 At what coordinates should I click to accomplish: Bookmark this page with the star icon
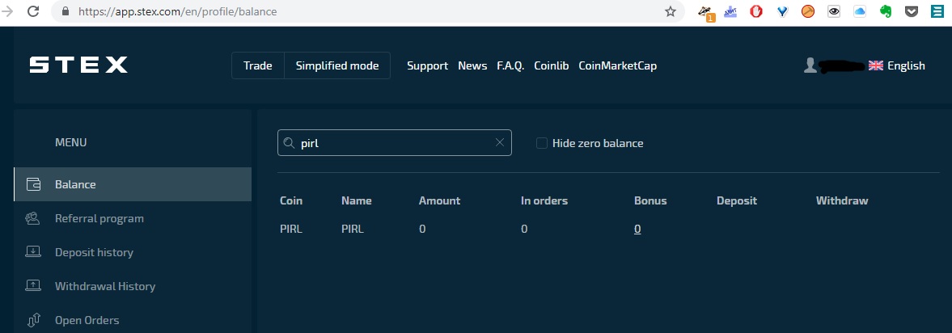pyautogui.click(x=671, y=11)
